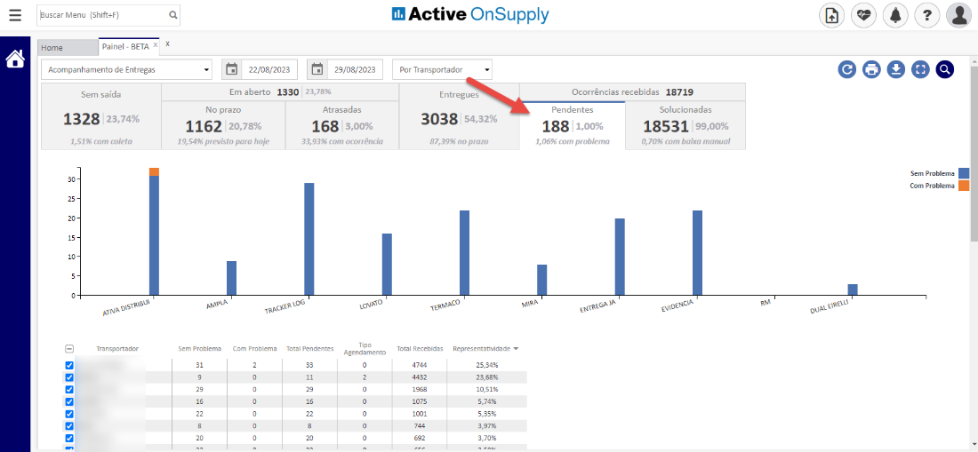Select the Painel - BETA tab
This screenshot has width=978, height=452.
[x=130, y=47]
